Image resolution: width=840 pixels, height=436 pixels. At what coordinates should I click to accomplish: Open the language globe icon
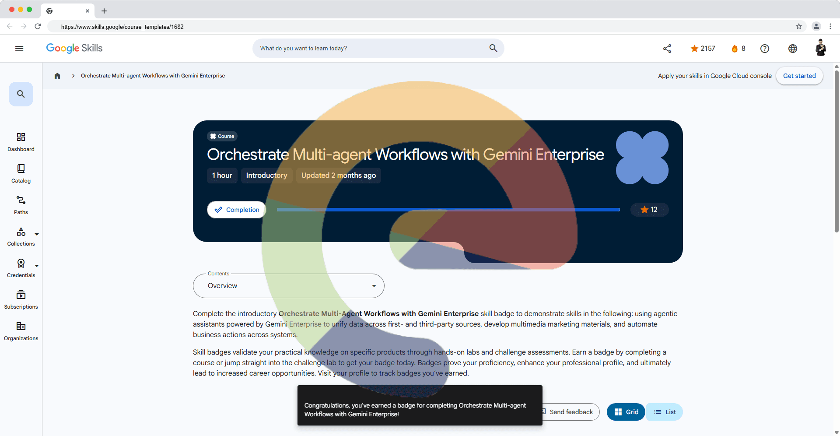(793, 49)
